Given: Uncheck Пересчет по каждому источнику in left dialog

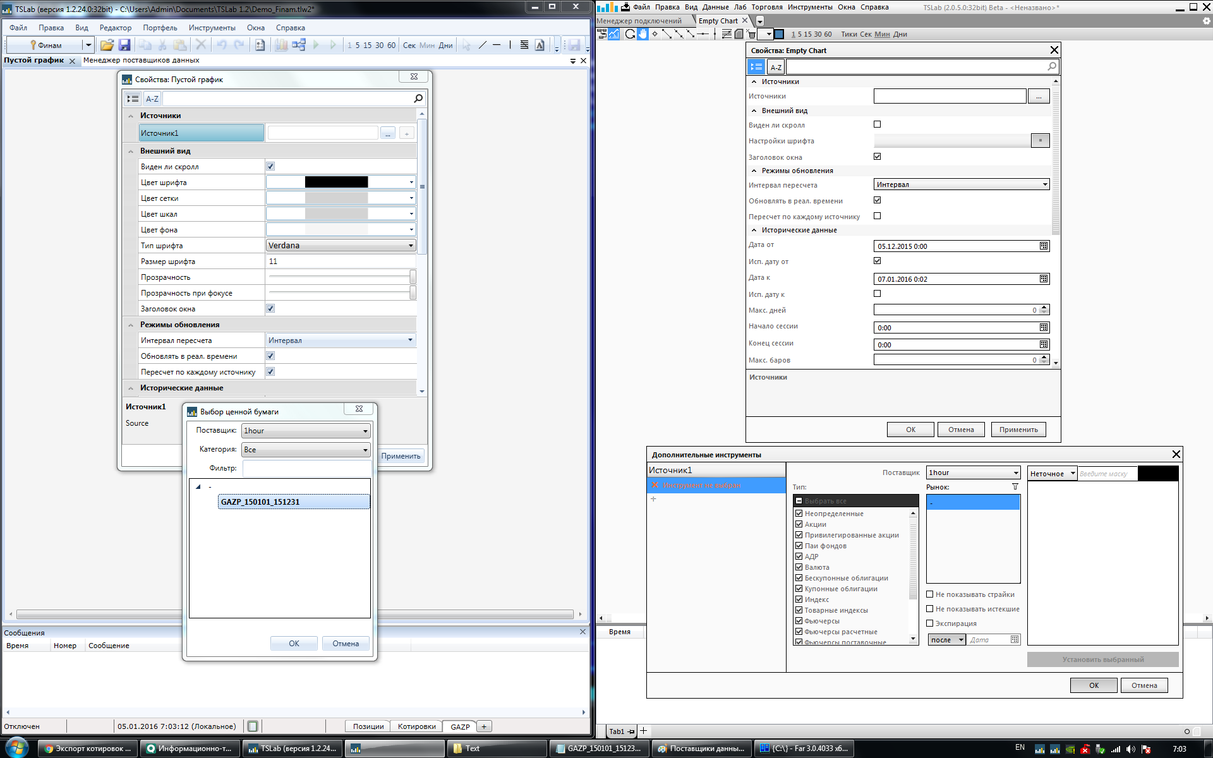Looking at the screenshot, I should 270,371.
